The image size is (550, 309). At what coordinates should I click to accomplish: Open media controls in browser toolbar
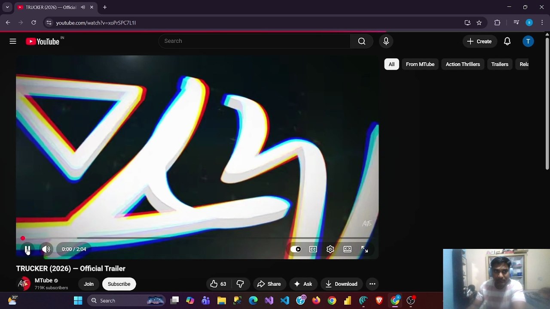point(516,23)
